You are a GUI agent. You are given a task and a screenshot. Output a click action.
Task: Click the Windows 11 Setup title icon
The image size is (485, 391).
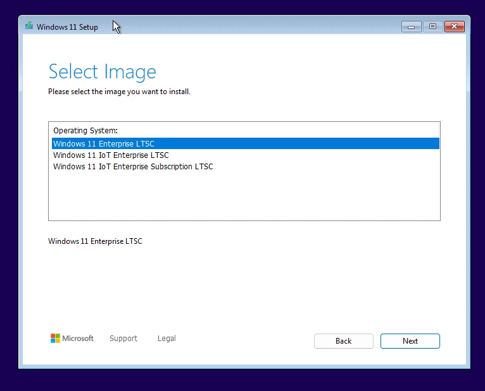point(29,26)
